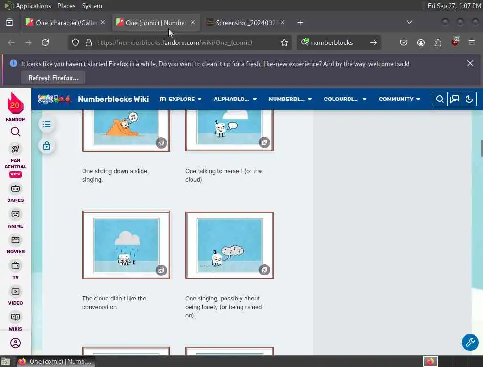483x367 pixels.
Task: Click the page lock icon button
Action: [x=47, y=145]
